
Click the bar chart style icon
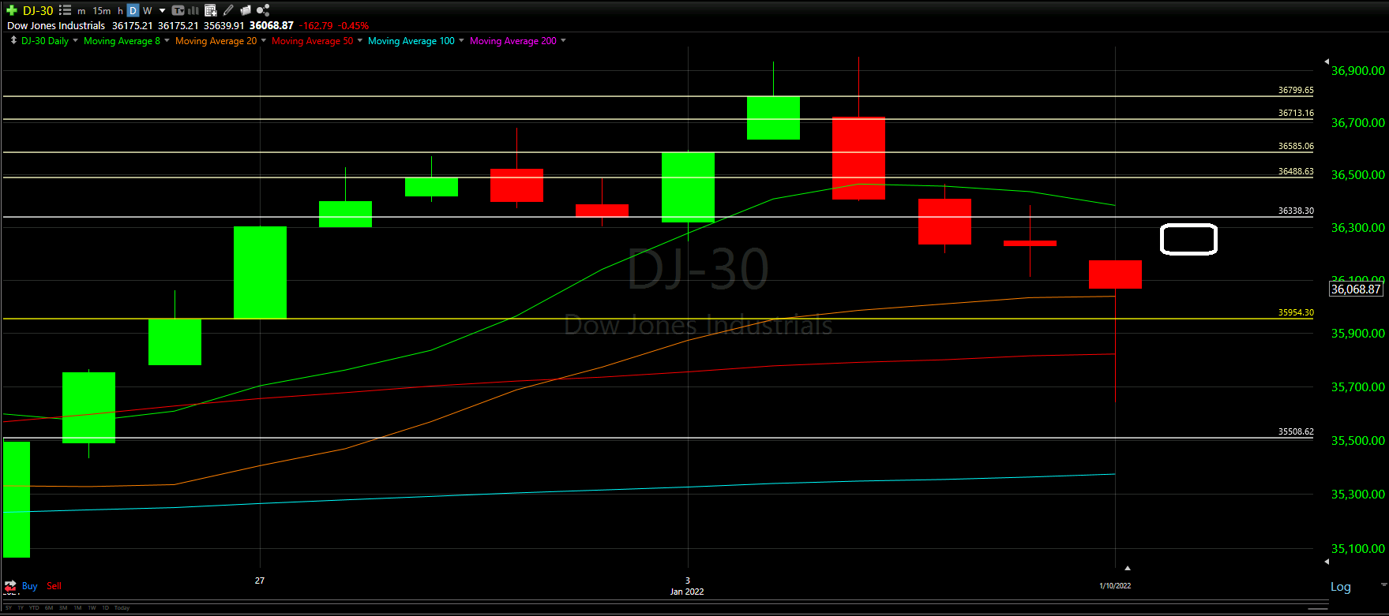[x=193, y=10]
